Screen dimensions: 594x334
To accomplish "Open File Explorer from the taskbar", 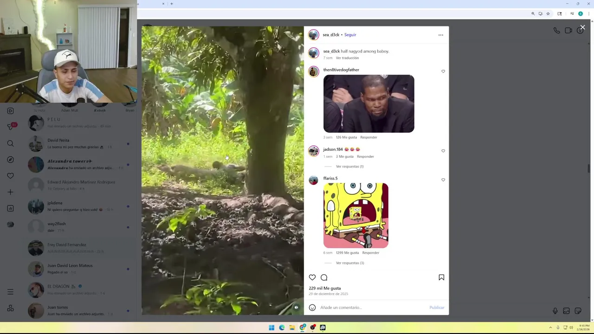I will [x=292, y=328].
